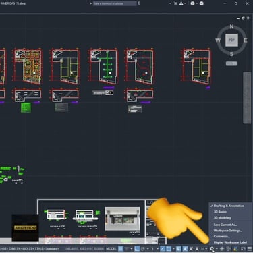Click the annotation monitor plus icon
This screenshot has height=253, width=253.
pos(222,249)
